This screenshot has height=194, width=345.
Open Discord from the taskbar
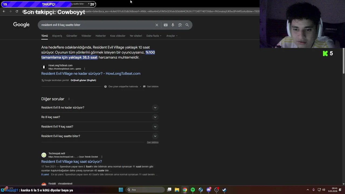pos(209,190)
